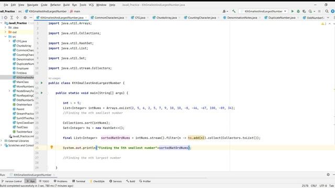Expand External Libraries node
335x188 pixels.
[x=2, y=140]
